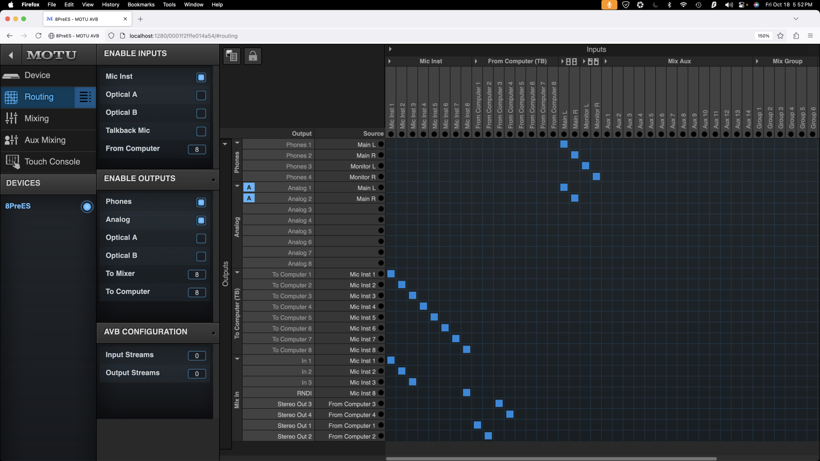
Task: Click the first stereo grouping icon in Inputs header
Action: (x=571, y=61)
